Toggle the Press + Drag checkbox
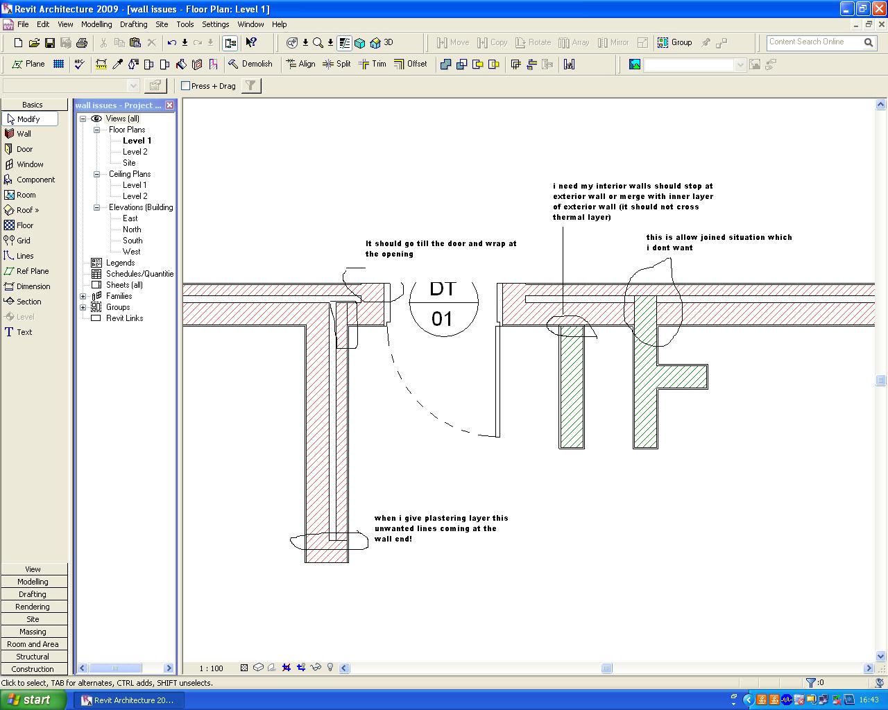Image resolution: width=888 pixels, height=710 pixels. 186,86
